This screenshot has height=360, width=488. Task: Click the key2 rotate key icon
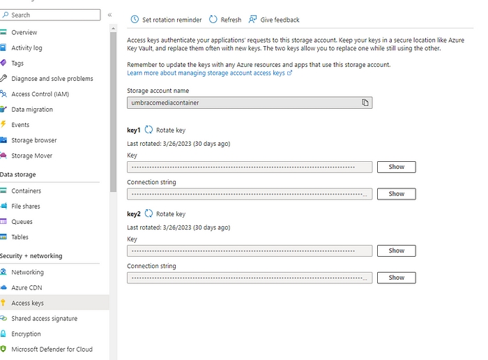point(148,213)
